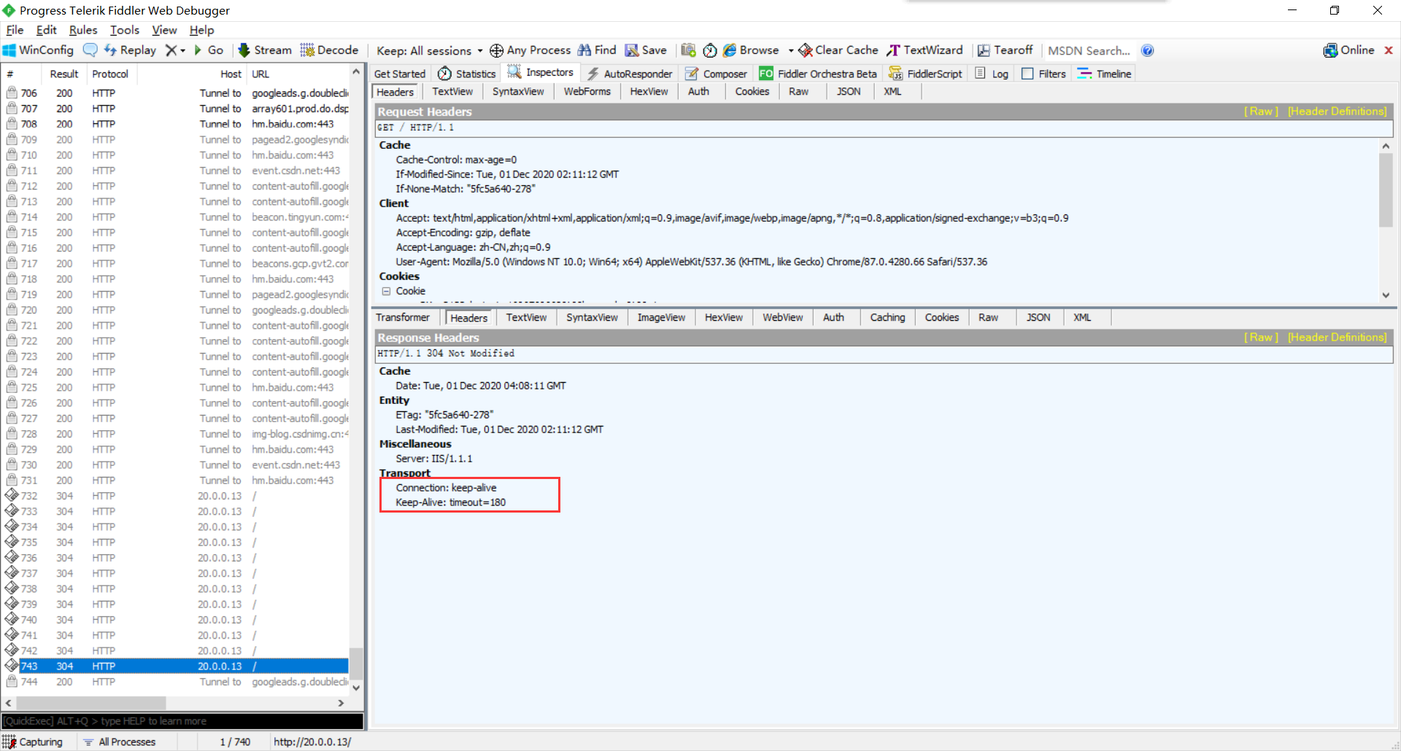This screenshot has width=1401, height=751.
Task: Select request WebForms inspector tab
Action: click(x=587, y=92)
